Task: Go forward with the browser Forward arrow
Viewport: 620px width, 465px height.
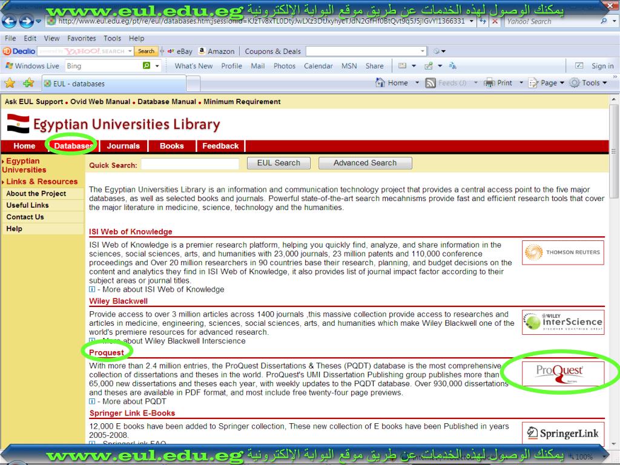Action: click(x=27, y=21)
